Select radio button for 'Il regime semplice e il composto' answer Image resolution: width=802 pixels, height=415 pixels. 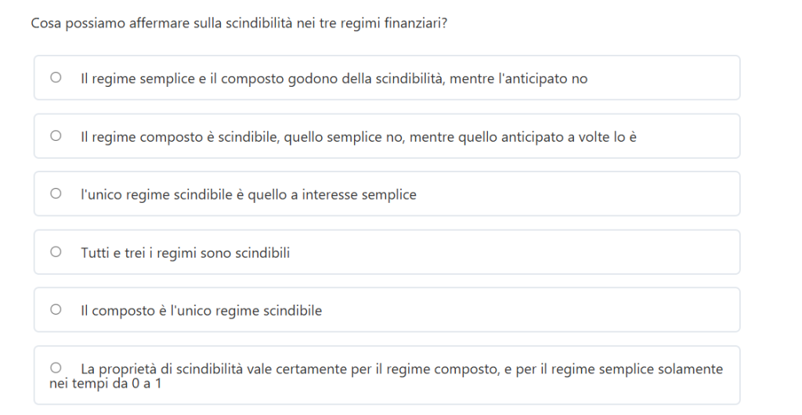pos(56,78)
